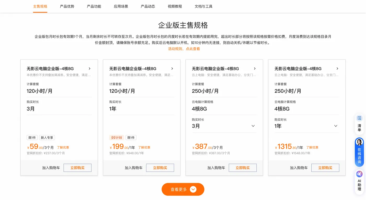This screenshot has width=366, height=200.
Task: Click 官网折扣价 ¥1548.00/1年 text
Action: tap(293, 153)
